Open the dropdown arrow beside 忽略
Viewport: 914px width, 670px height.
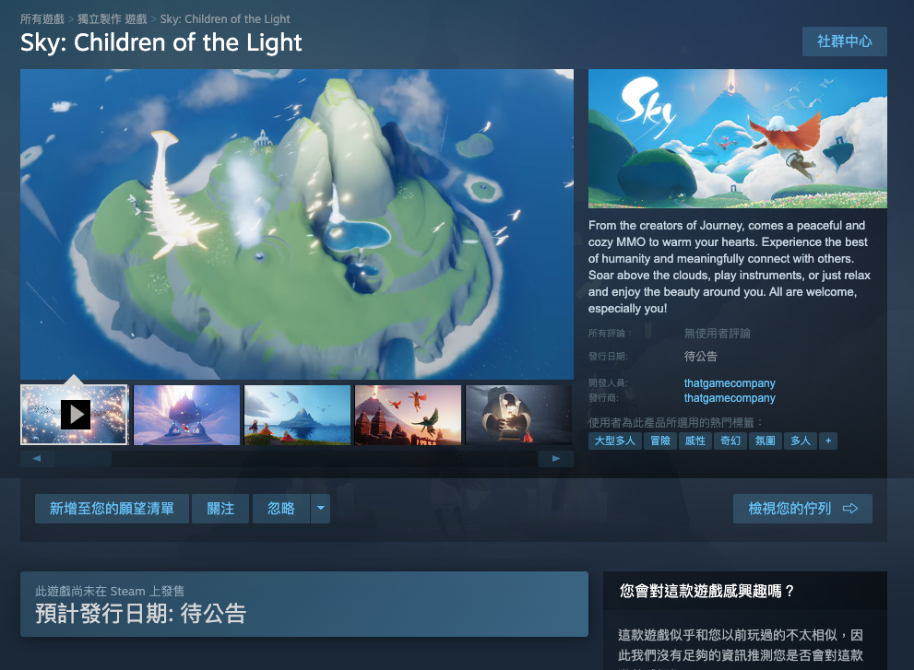[321, 509]
